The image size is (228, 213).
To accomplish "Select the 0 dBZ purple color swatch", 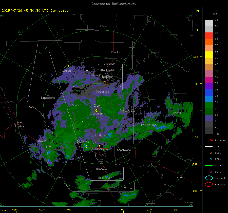I will coord(209,118).
